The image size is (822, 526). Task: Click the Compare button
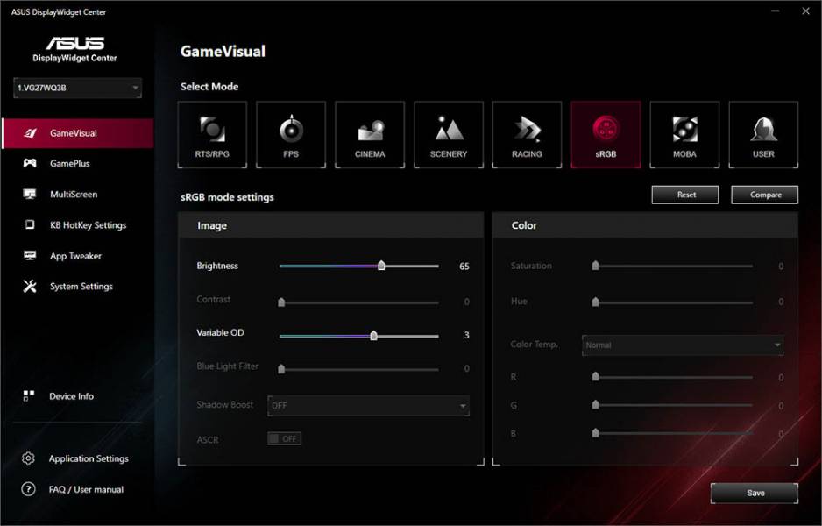765,195
